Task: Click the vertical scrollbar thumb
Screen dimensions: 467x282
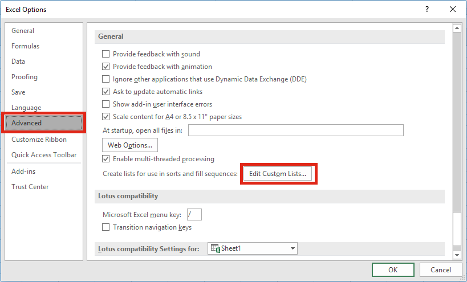Action: point(457,229)
